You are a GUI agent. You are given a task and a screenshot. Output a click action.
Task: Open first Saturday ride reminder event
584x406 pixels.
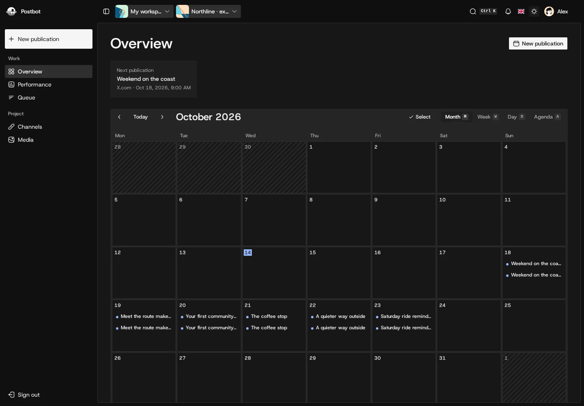tap(404, 316)
